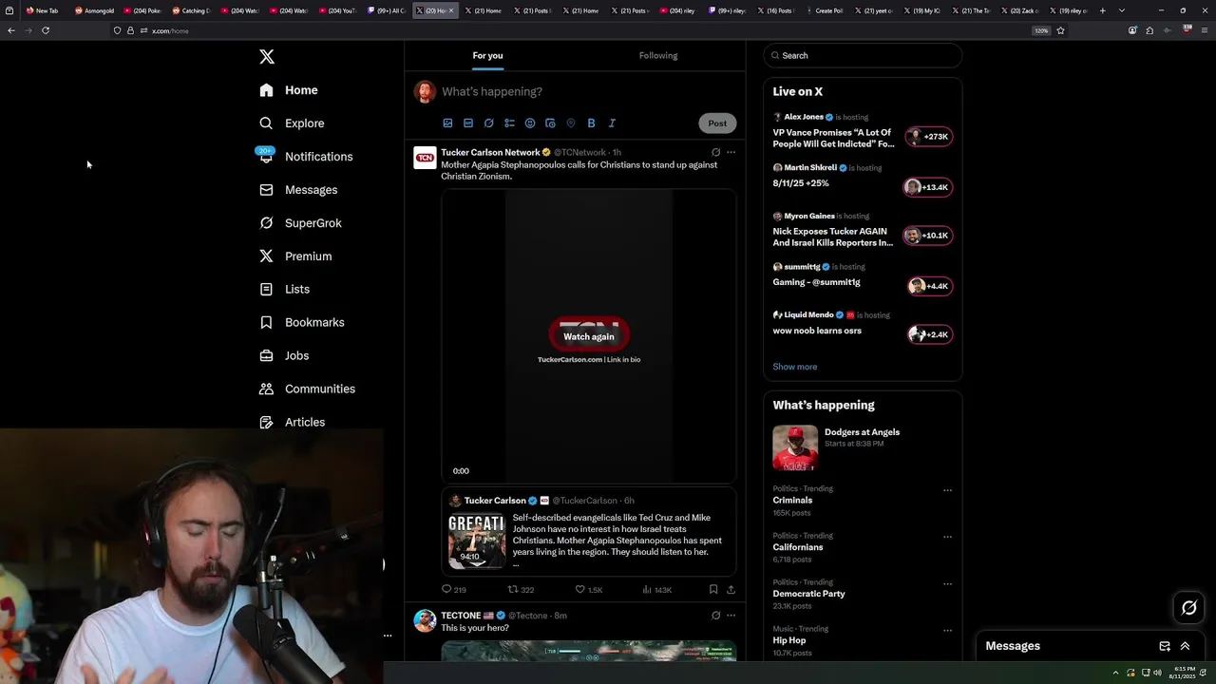Click the Search box
The height and width of the screenshot is (684, 1216).
coord(863,55)
